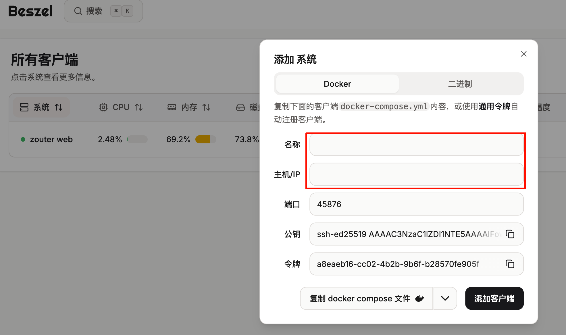Click the search magnifier icon
This screenshot has height=335, width=566.
click(78, 11)
